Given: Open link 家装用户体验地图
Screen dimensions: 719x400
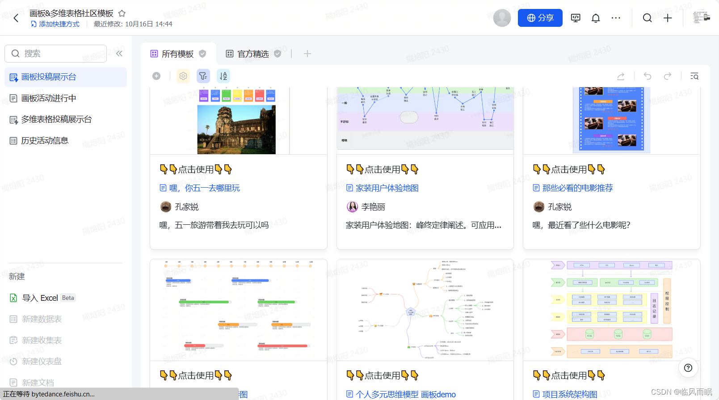Looking at the screenshot, I should [x=383, y=188].
